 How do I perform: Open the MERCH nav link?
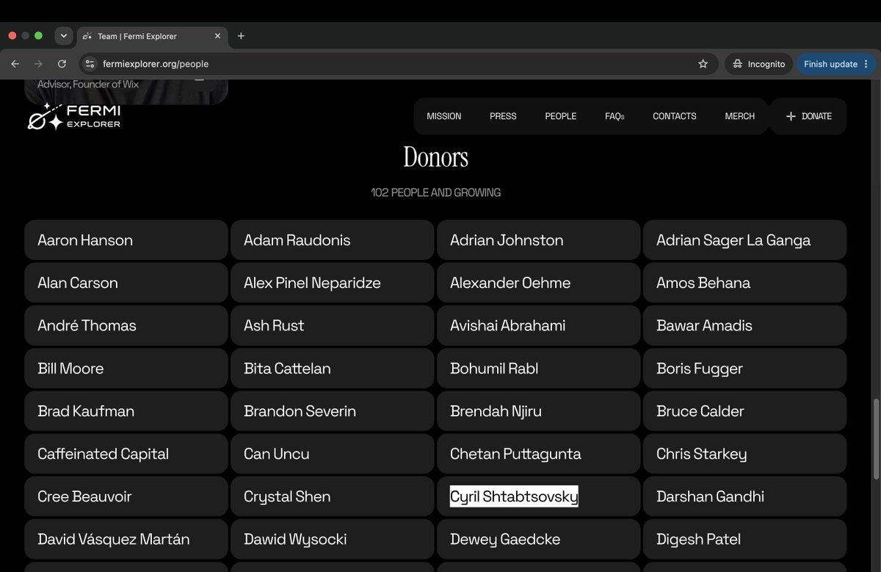pyautogui.click(x=739, y=116)
